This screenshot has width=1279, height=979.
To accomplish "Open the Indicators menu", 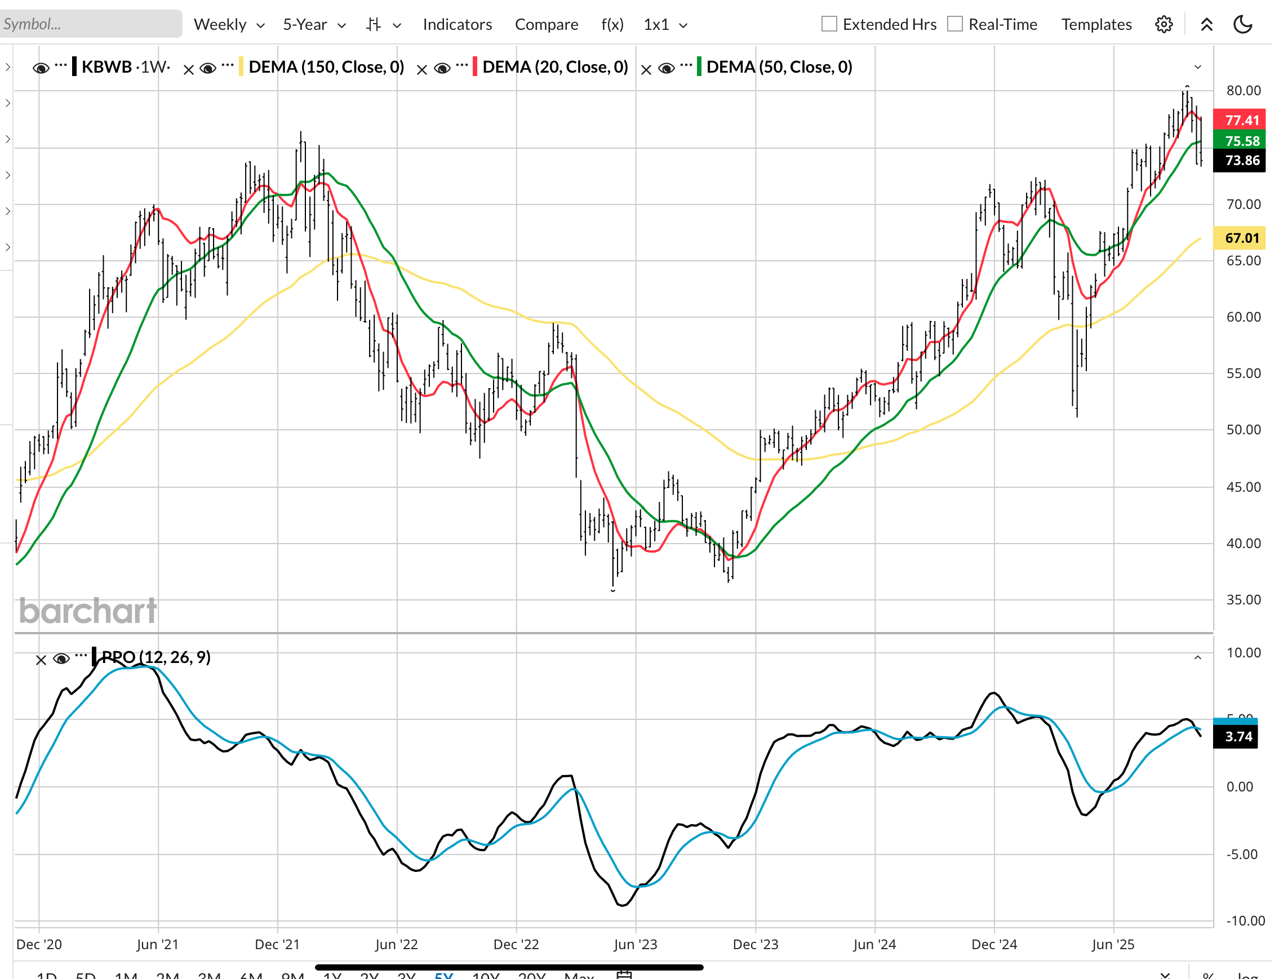I will pyautogui.click(x=457, y=24).
